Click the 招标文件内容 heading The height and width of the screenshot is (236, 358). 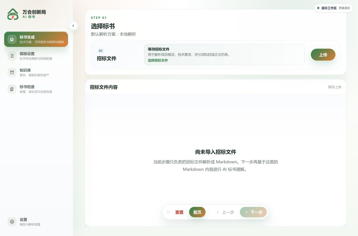click(x=104, y=87)
